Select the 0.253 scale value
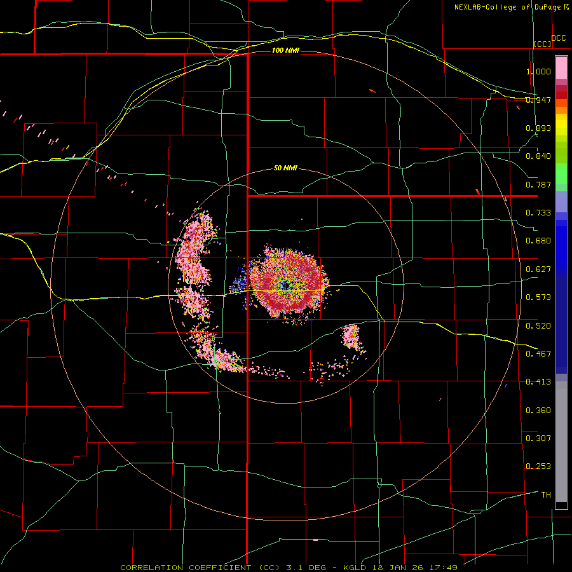This screenshot has height=572, width=572. (x=538, y=466)
